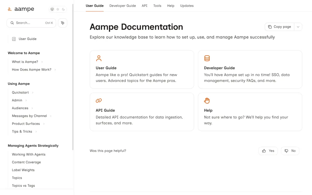Viewport: 312px width, 195px height.
Task: Switch to dark theme moon icon
Action: pyautogui.click(x=63, y=9)
